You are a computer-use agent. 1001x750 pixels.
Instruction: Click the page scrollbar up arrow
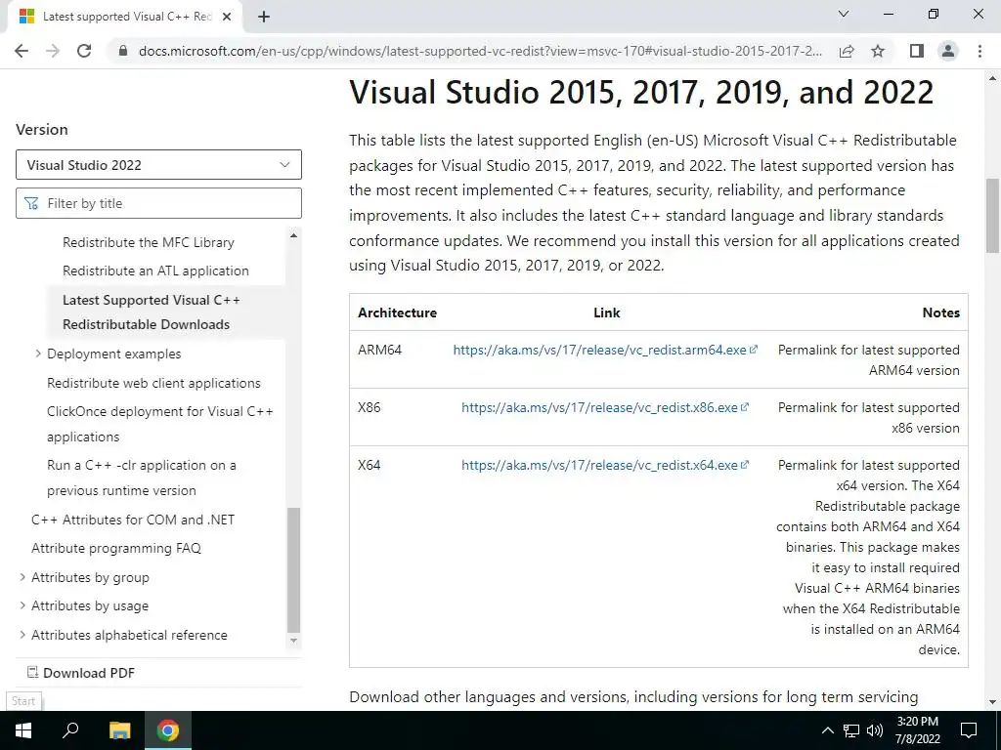[993, 78]
